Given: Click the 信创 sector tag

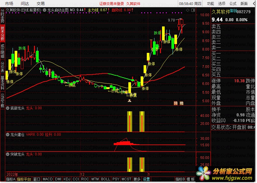Looking at the screenshot, I should tap(233, 11).
